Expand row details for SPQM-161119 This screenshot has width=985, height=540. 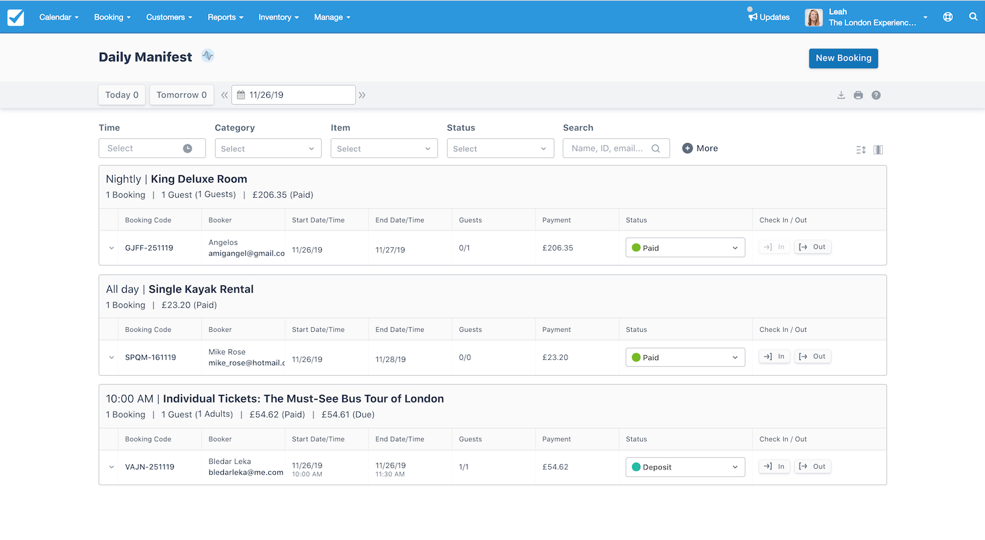click(112, 357)
